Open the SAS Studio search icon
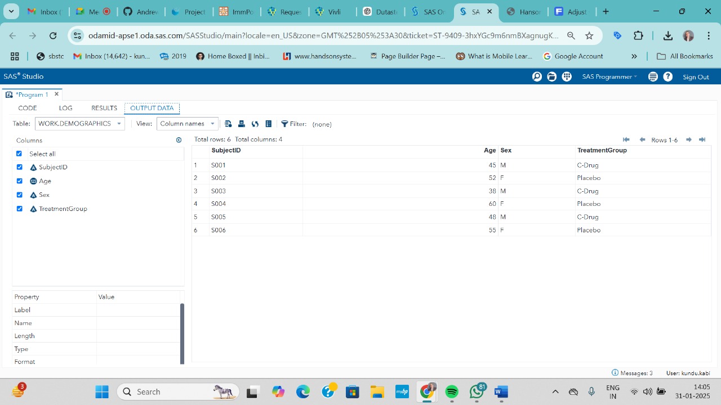This screenshot has height=405, width=721. pos(537,76)
